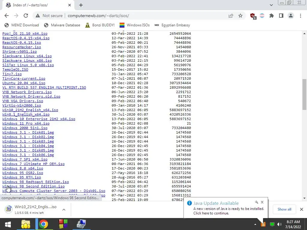Go back to the previous page
This screenshot has height=230, width=307.
coord(7,16)
